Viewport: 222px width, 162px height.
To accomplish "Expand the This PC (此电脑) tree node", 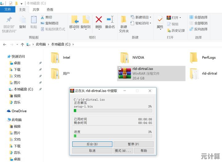I will point(4,120).
